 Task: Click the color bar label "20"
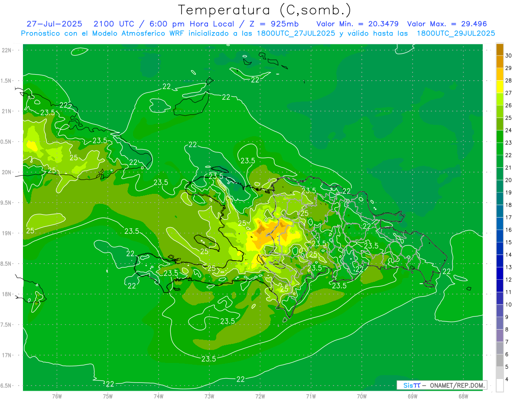pos(509,180)
